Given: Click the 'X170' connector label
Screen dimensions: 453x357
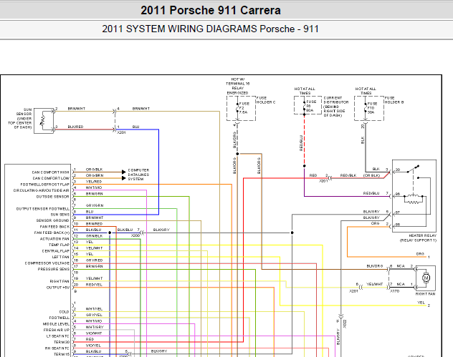Looking at the screenshot, I should click(x=395, y=291).
